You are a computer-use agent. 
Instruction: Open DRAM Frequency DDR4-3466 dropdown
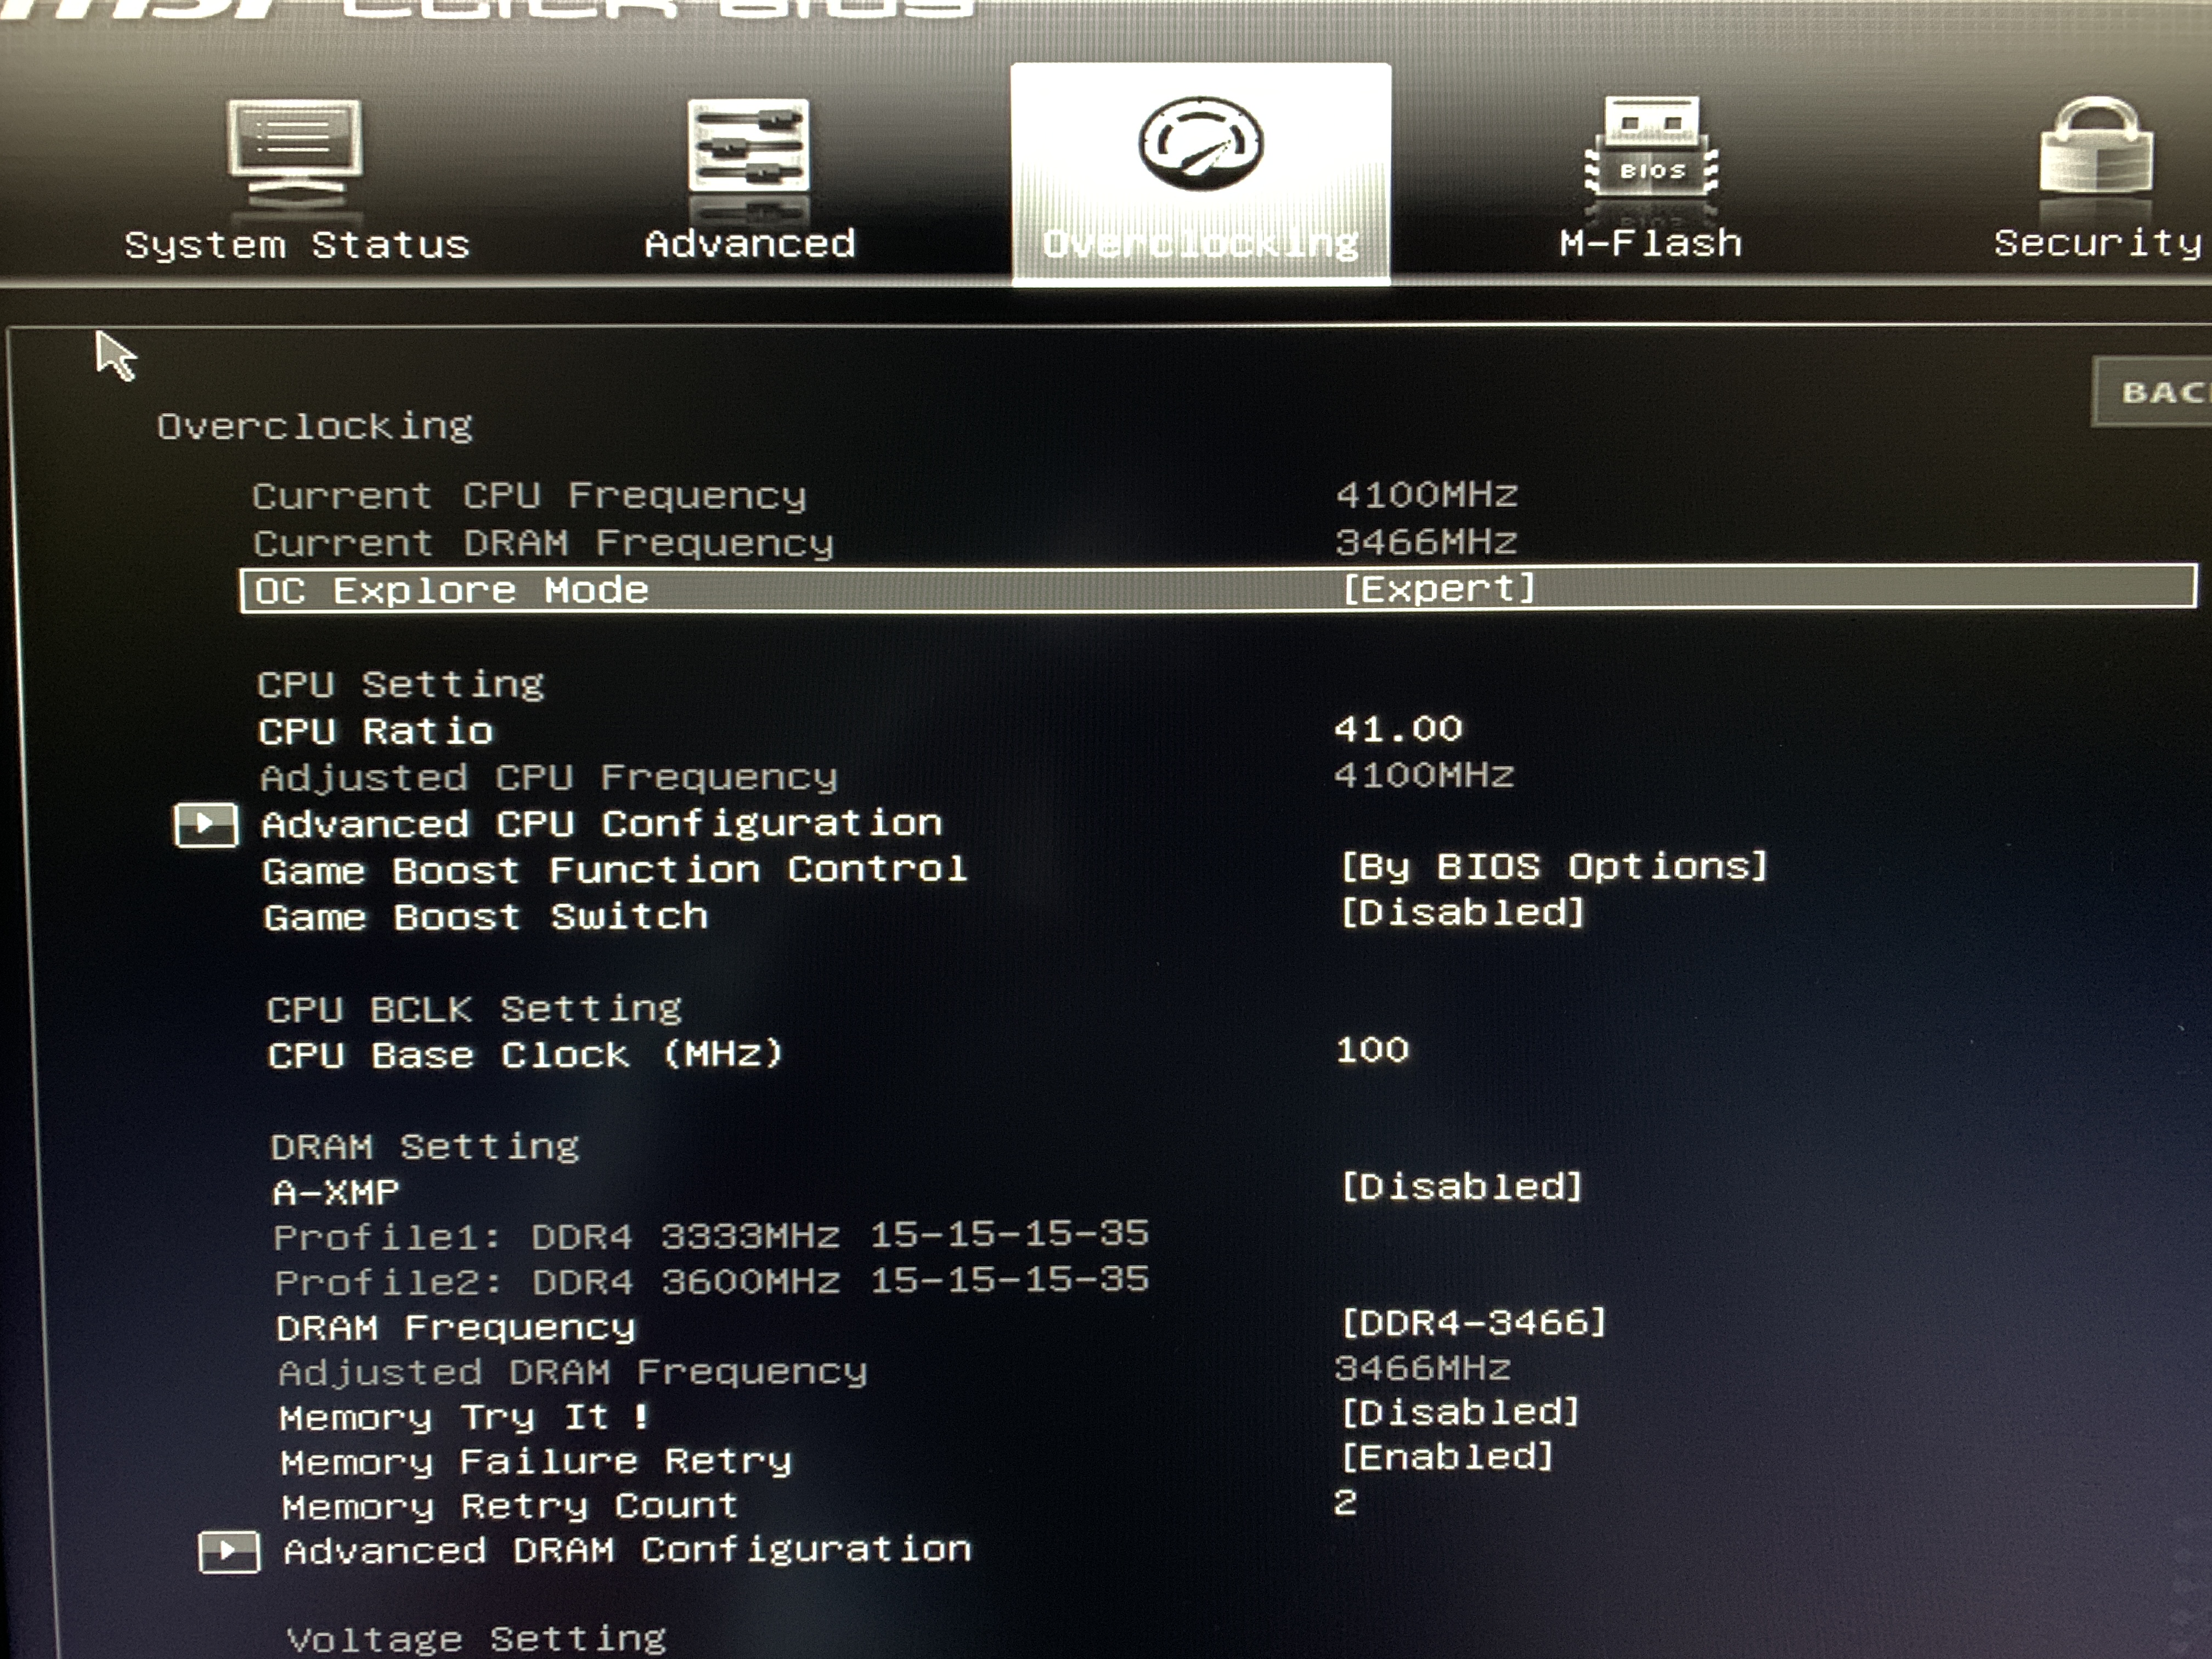point(1472,1323)
